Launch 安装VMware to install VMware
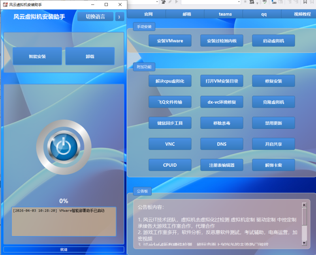The width and height of the screenshot is (316, 255). (x=170, y=40)
